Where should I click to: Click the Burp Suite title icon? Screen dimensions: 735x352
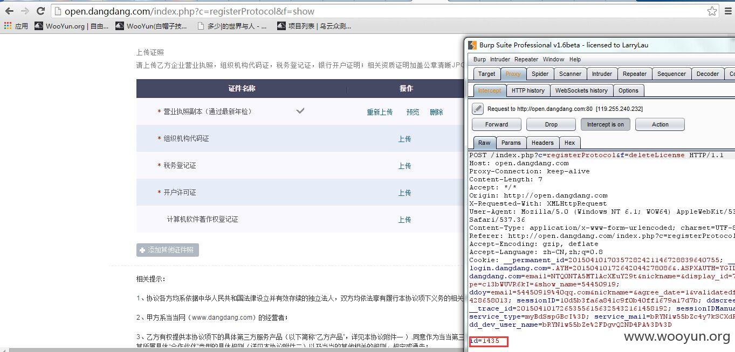[472, 45]
